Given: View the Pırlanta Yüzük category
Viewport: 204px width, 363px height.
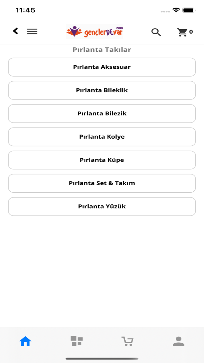Looking at the screenshot, I should (102, 206).
